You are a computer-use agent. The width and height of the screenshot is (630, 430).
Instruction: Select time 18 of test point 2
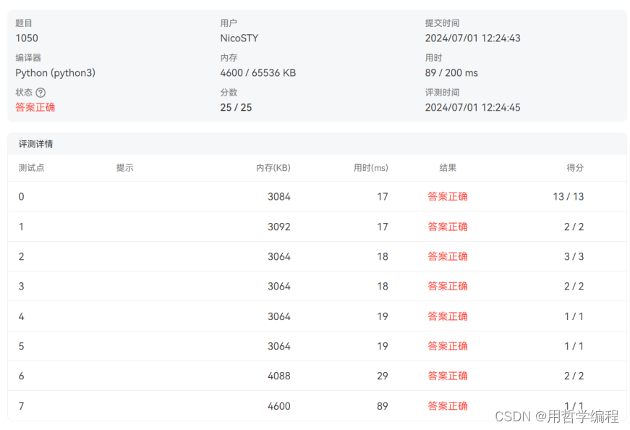[383, 257]
